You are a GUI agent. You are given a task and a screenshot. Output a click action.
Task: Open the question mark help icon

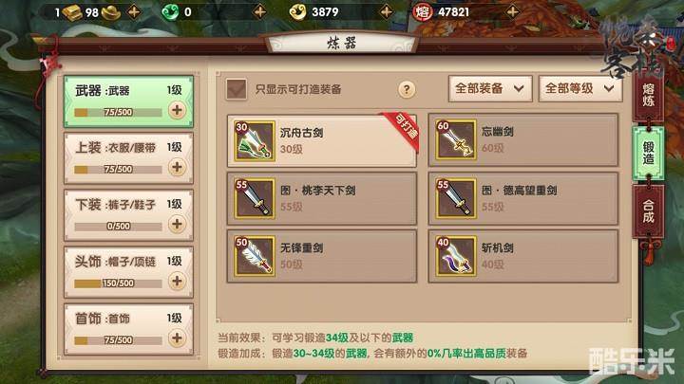click(407, 90)
